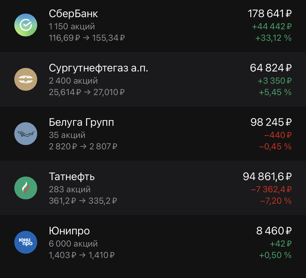
Task: Click Юнипро price change 1,403 ₽ → 1,410 ₽
Action: [x=82, y=255]
